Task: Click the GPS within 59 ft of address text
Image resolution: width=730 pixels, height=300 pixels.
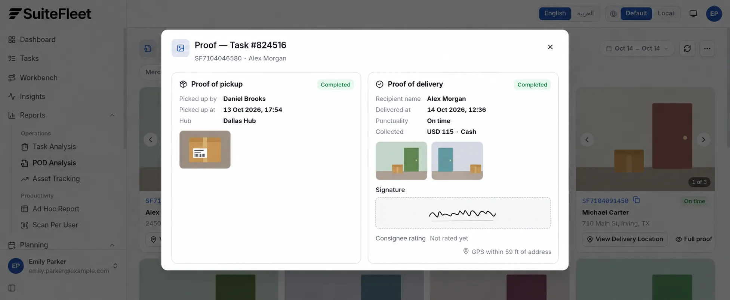Action: click(x=511, y=252)
